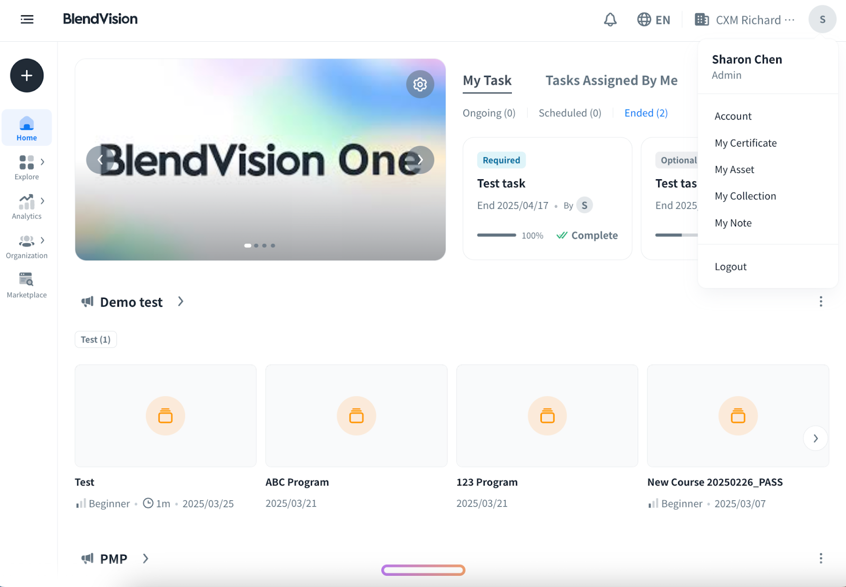Open the ABC Program thumbnail card

[356, 416]
